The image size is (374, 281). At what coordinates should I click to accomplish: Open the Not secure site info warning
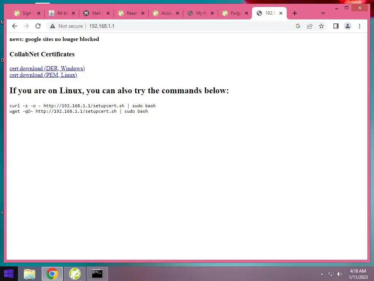click(x=66, y=26)
